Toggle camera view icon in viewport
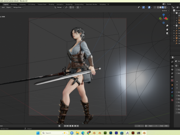180x135 pixels. 167,33
